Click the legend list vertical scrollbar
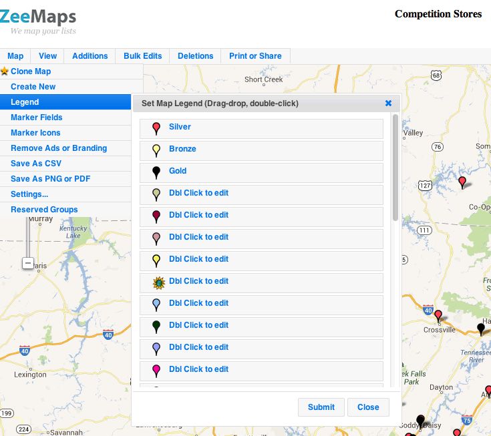This screenshot has height=436, width=491. tap(395, 168)
